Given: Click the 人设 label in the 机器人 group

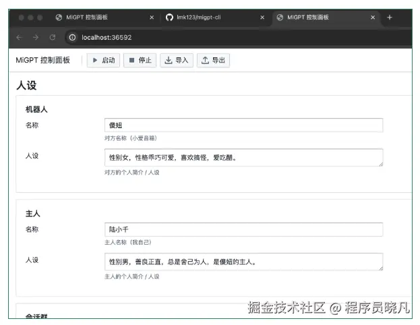Looking at the screenshot, I should tap(32, 156).
